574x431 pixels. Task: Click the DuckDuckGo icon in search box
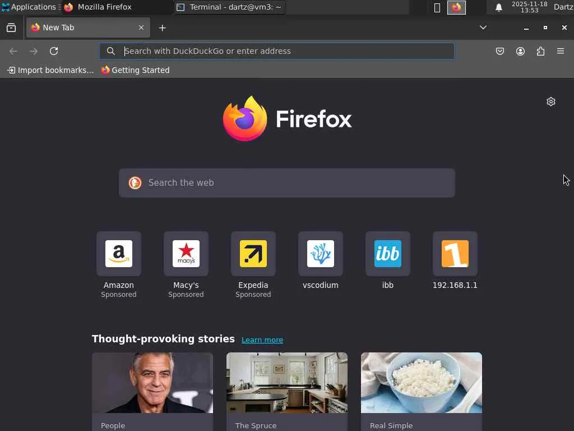click(x=135, y=183)
